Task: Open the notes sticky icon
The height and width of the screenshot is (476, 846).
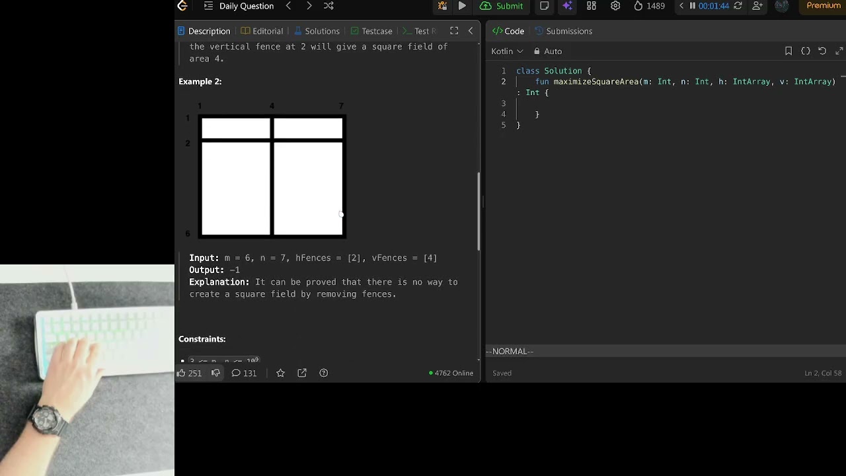Action: click(544, 6)
